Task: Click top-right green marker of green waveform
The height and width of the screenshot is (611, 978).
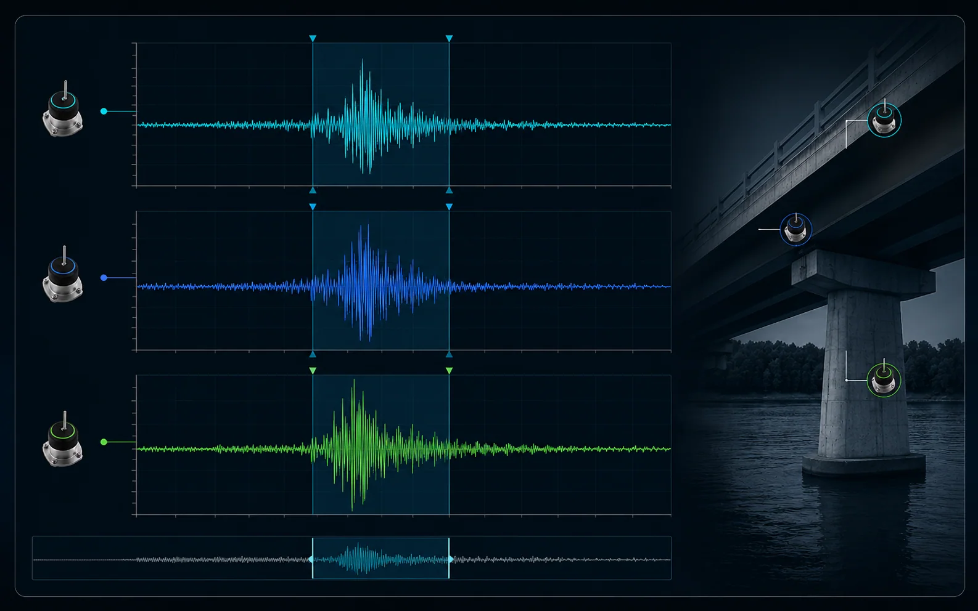Action: pyautogui.click(x=449, y=371)
